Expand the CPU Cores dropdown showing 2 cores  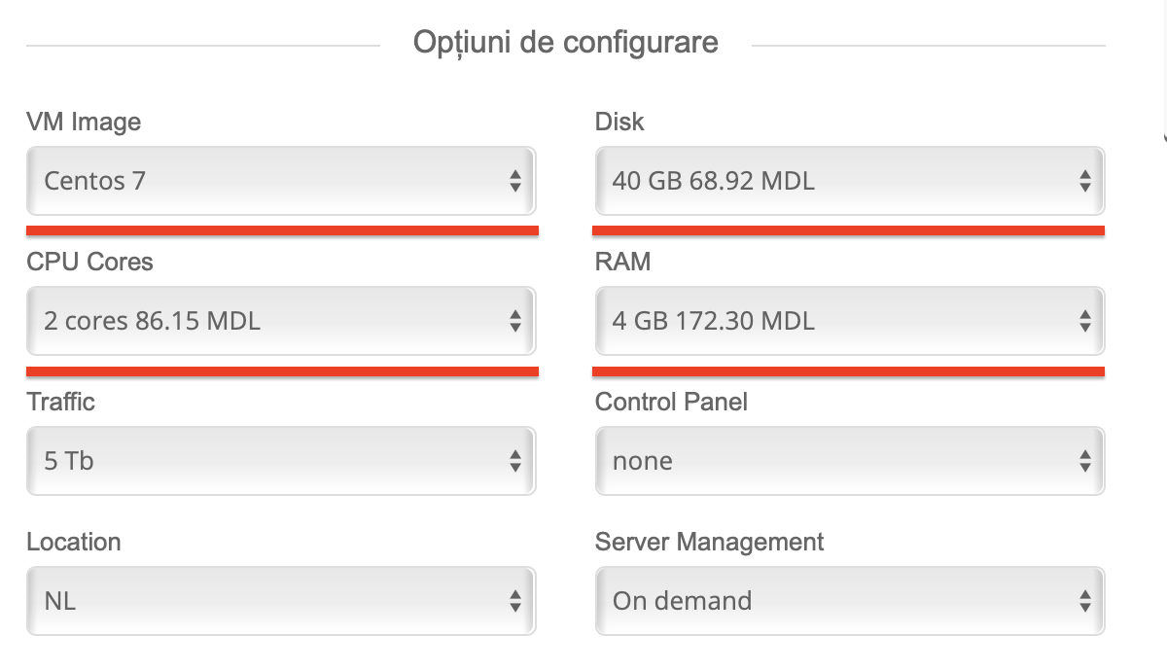pos(280,321)
